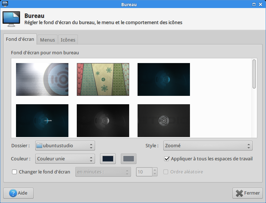Click the X icon on the Fermer button

(x=239, y=193)
